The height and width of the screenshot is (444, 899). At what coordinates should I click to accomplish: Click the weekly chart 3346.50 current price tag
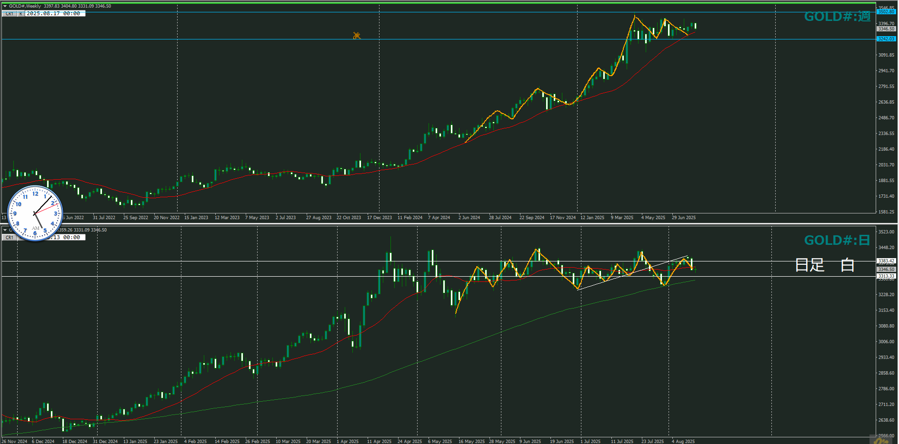pyautogui.click(x=886, y=29)
